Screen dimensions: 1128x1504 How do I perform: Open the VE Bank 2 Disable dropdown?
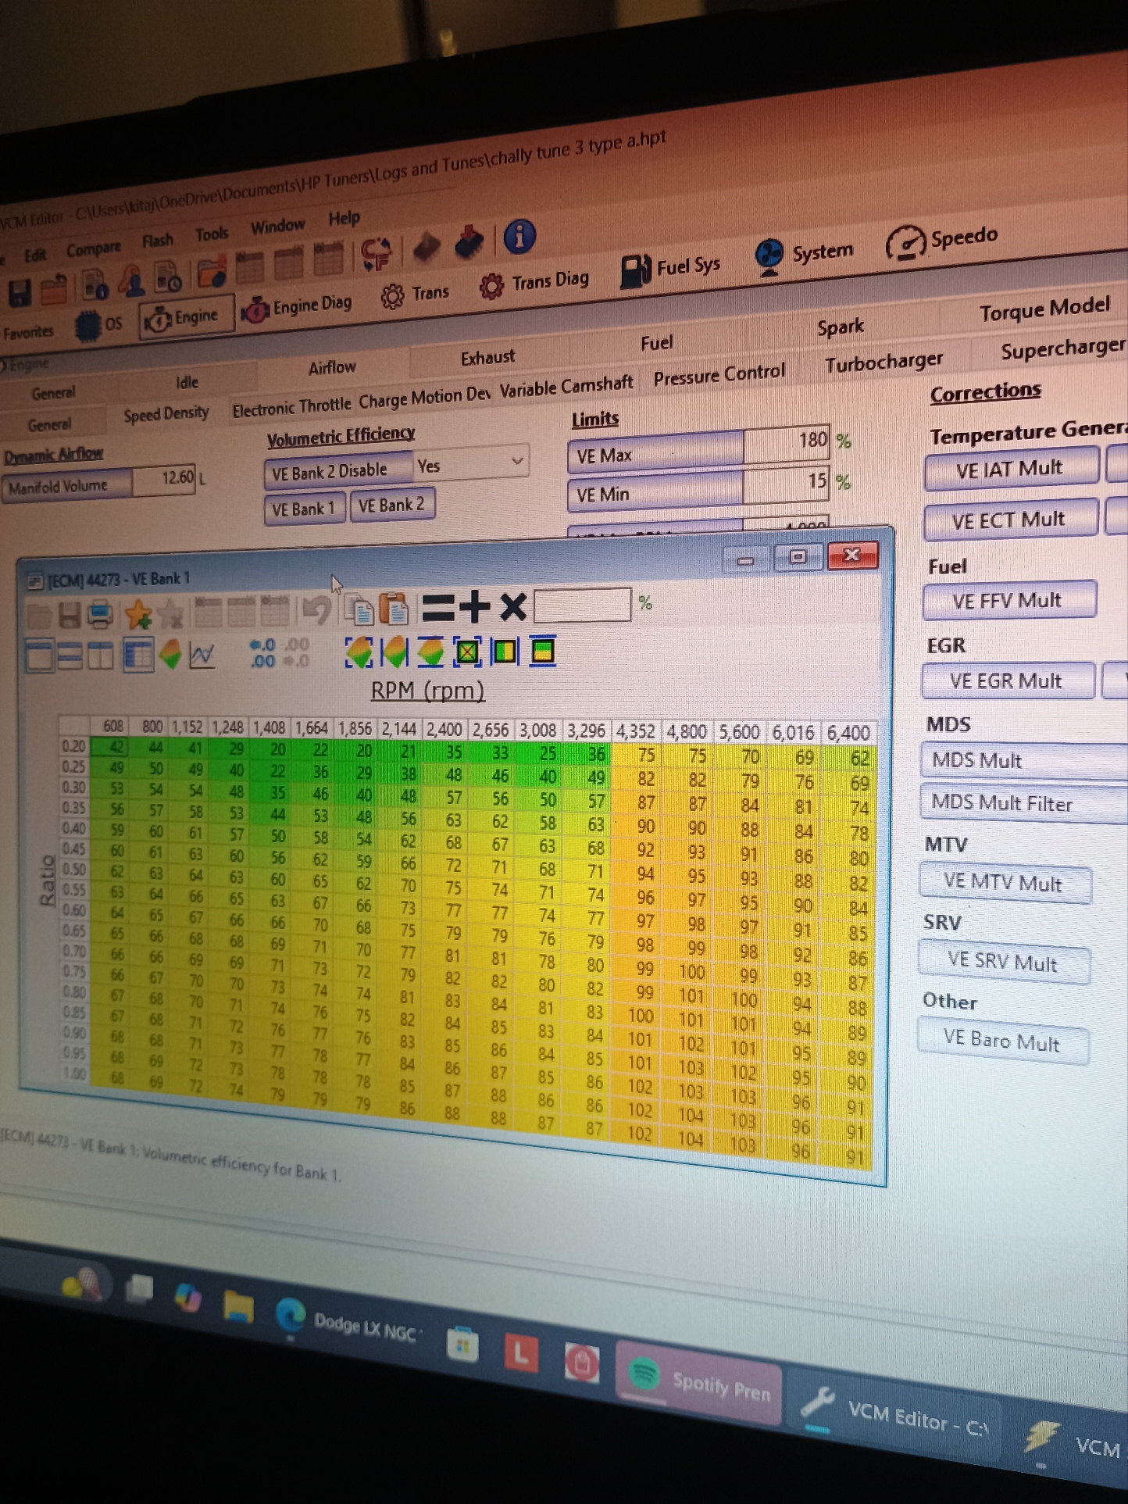point(471,465)
